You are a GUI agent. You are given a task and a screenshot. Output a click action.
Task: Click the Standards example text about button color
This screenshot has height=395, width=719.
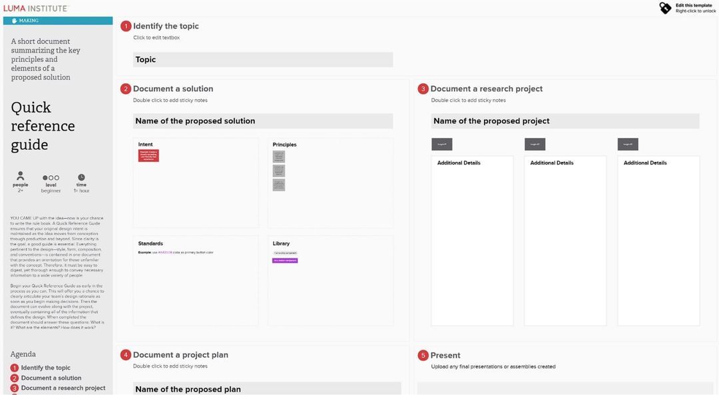click(176, 252)
